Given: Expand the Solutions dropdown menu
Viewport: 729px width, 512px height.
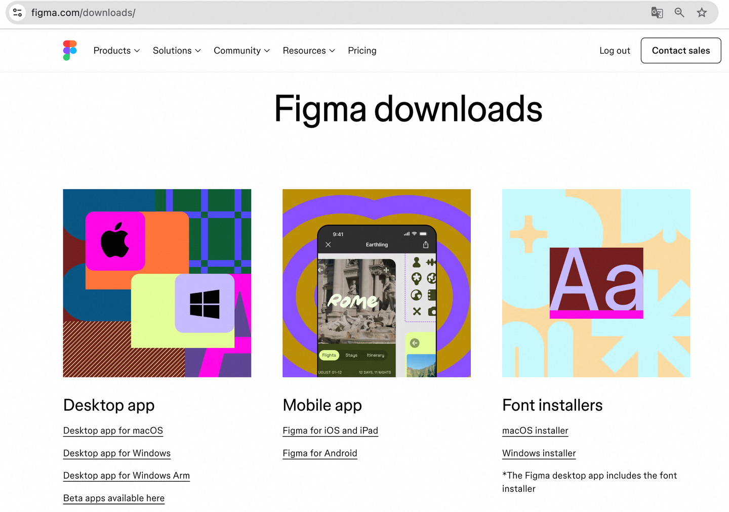Looking at the screenshot, I should 176,51.
